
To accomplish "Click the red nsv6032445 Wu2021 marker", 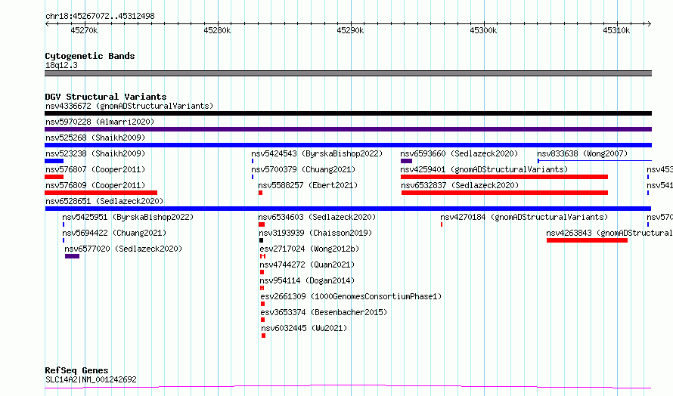I will pos(264,336).
